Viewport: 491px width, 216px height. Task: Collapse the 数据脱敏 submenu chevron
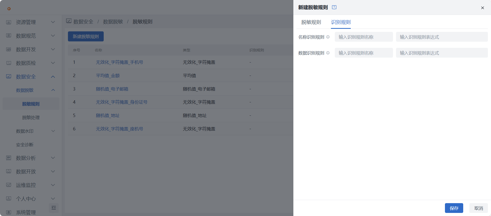pos(53,90)
